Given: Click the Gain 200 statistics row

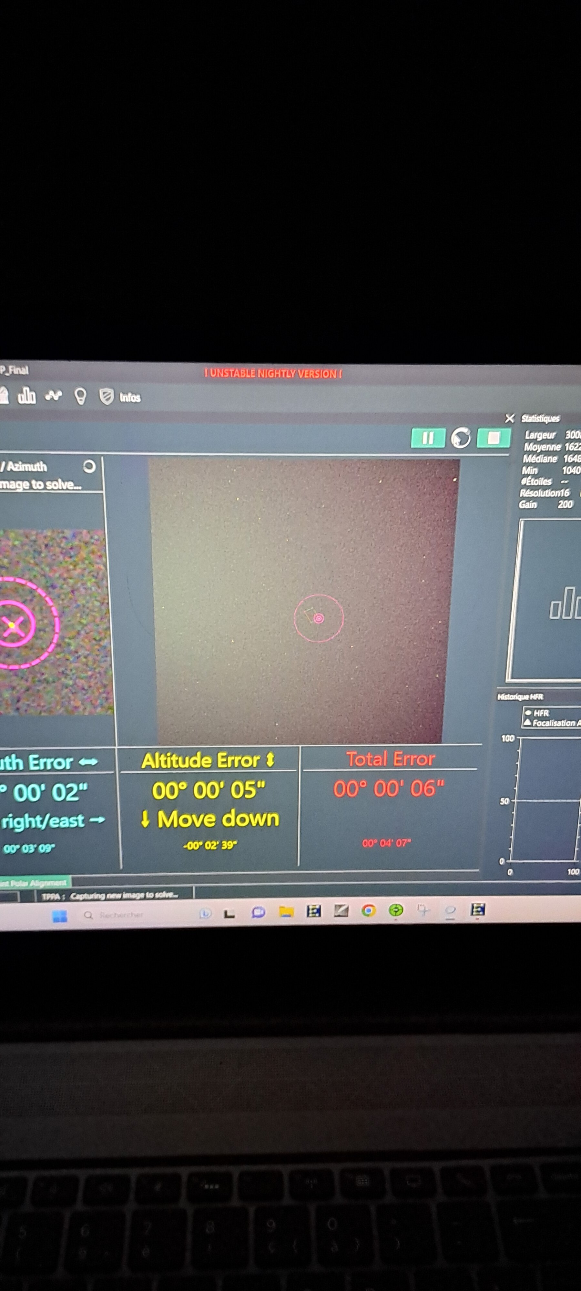Looking at the screenshot, I should click(546, 504).
